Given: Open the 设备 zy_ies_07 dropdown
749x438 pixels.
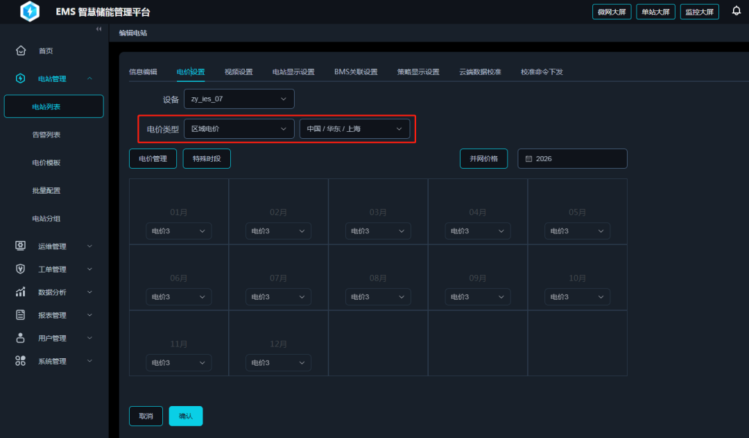Looking at the screenshot, I should pos(239,99).
